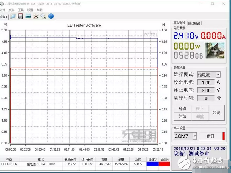Click the 5.12V average voltage cell
Screen dimensions: 231x173
point(138,164)
